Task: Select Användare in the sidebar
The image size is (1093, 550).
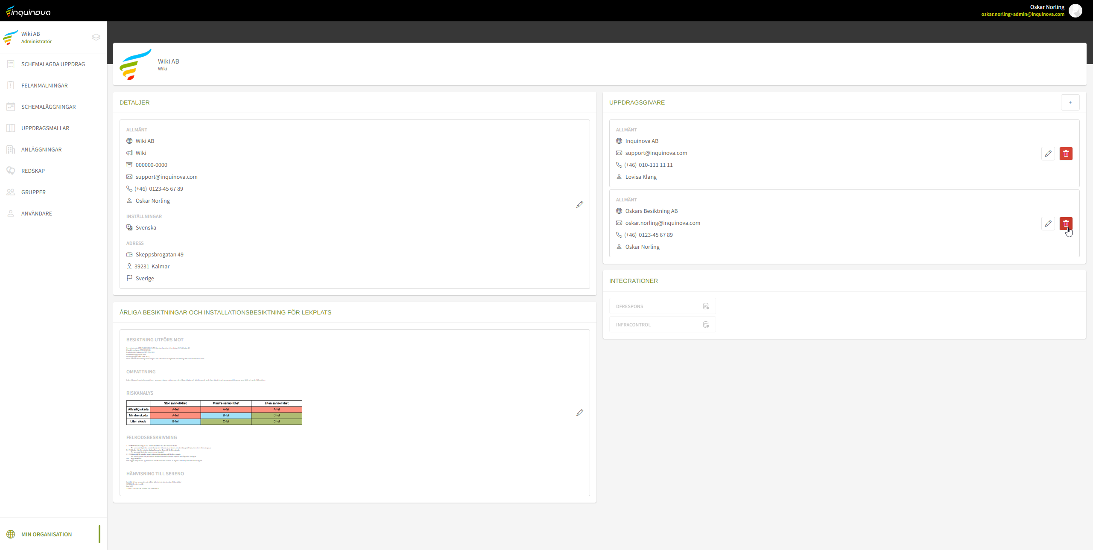Action: click(x=37, y=213)
